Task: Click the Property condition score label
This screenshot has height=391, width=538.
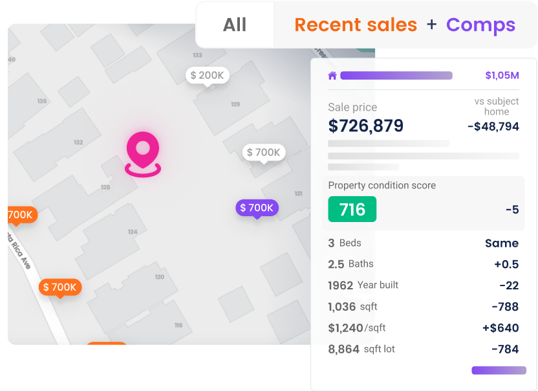Action: (x=382, y=185)
